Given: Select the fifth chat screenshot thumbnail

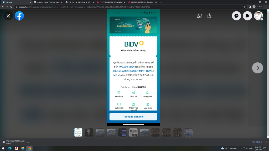Looking at the screenshot, I should [122, 132].
